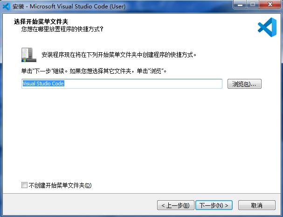Minimize the installer window
Image resolution: width=283 pixels, height=217 pixels.
click(x=240, y=5)
